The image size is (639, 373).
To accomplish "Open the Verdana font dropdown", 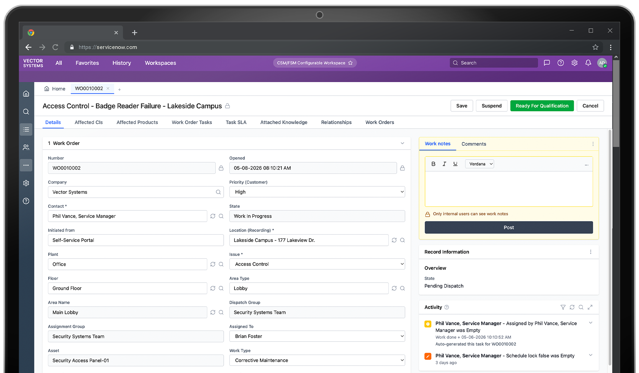I will (x=480, y=164).
